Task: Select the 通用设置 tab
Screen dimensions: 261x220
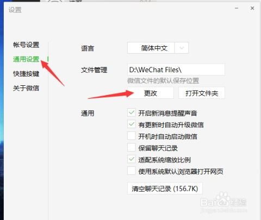Action: pos(26,59)
